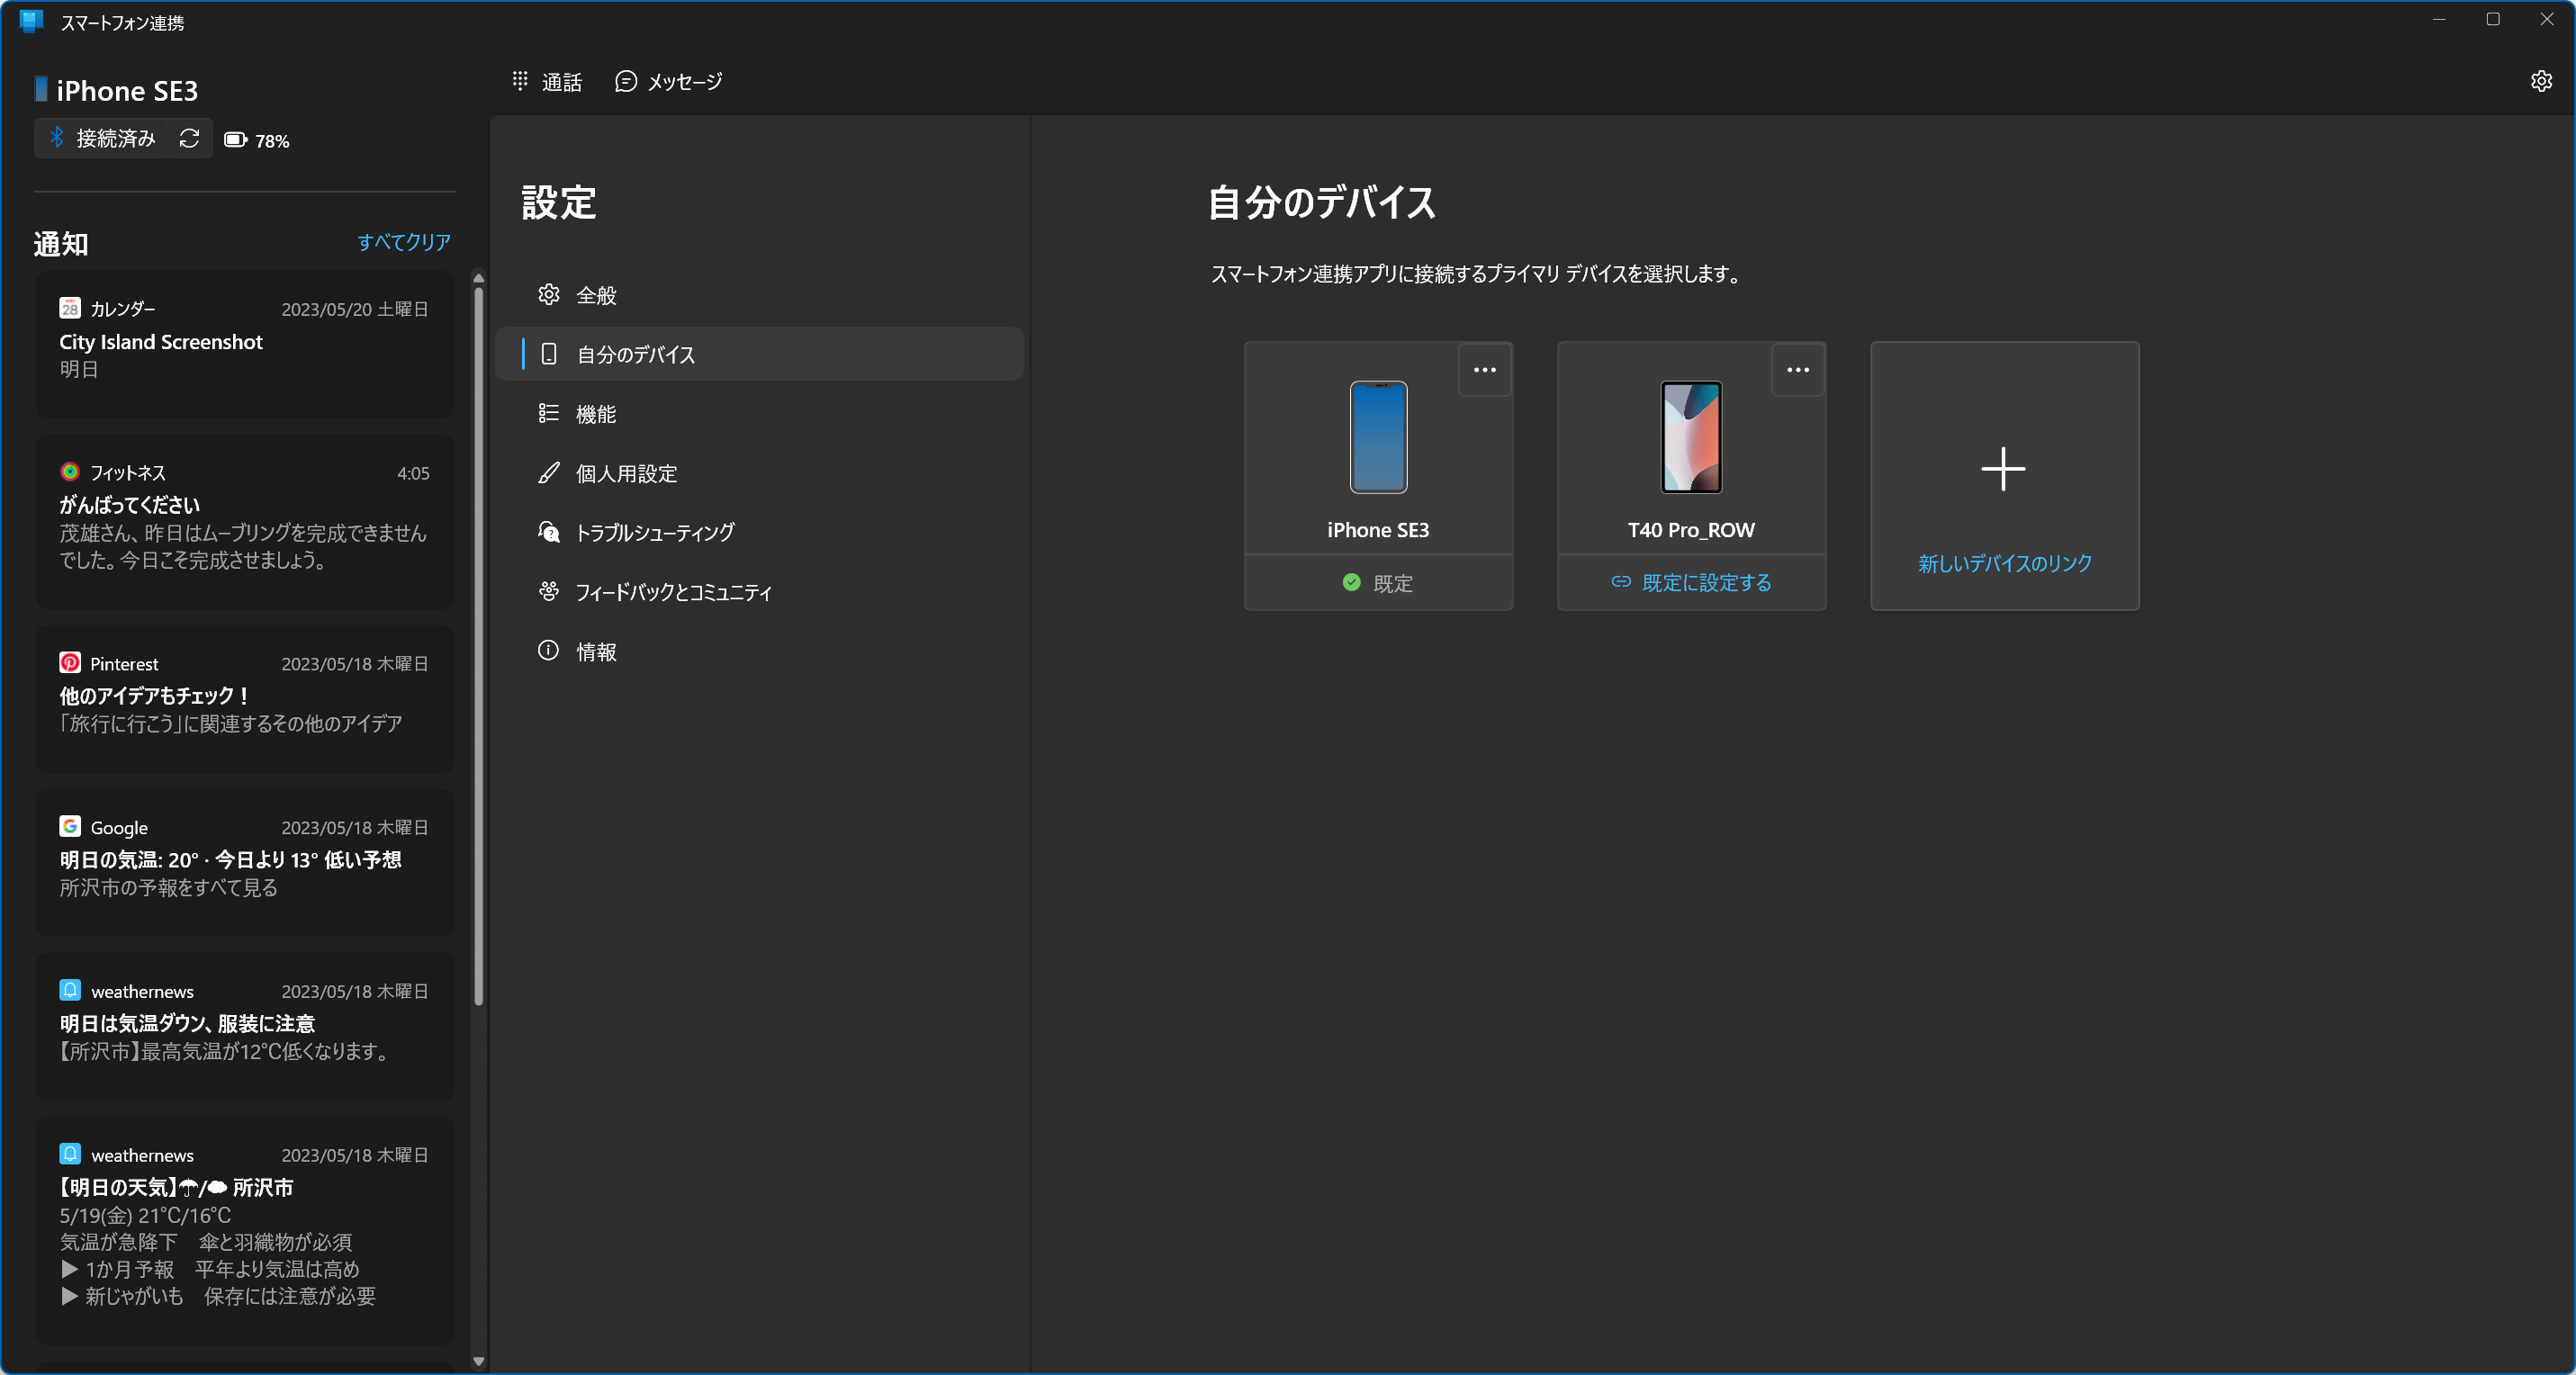Open more options for iPhone SE3 card
Viewport: 2576px width, 1375px height.
1484,370
